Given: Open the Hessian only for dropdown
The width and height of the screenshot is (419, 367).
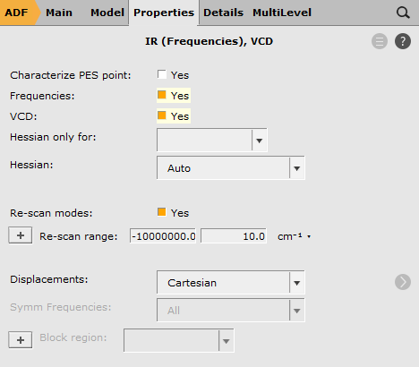Looking at the screenshot, I should click(x=212, y=140).
